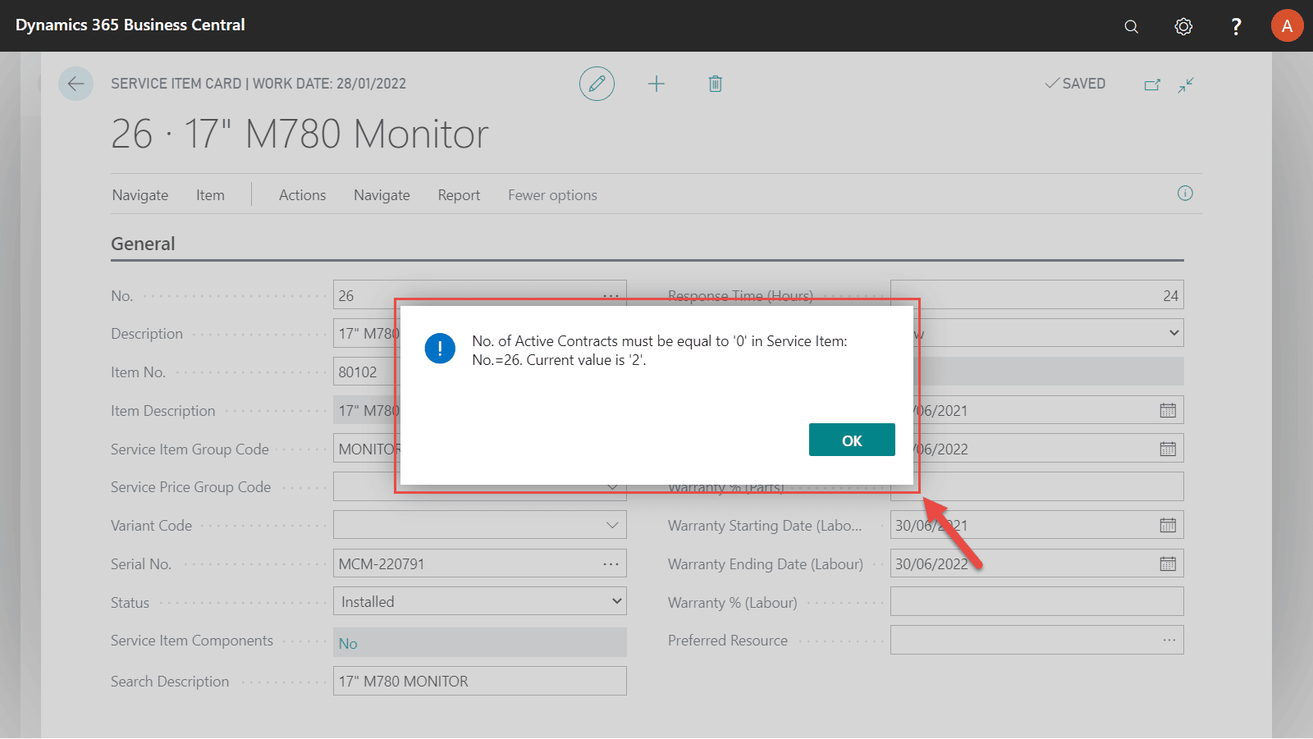
Task: Click the Response Time field showing 24
Action: click(1037, 294)
